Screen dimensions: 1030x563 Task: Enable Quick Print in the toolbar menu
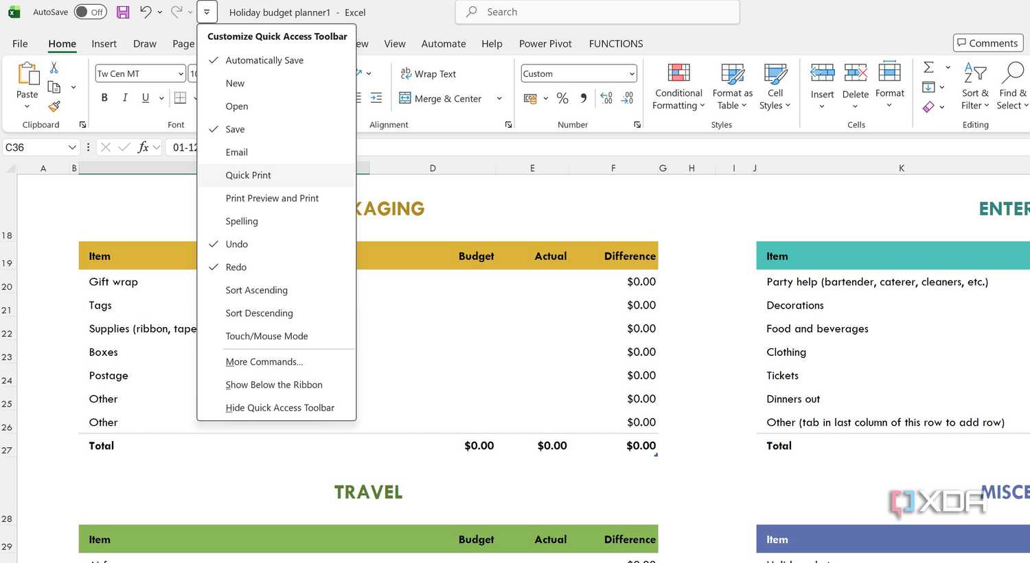coord(277,175)
